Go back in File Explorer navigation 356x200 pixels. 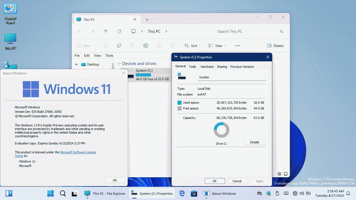[79, 31]
